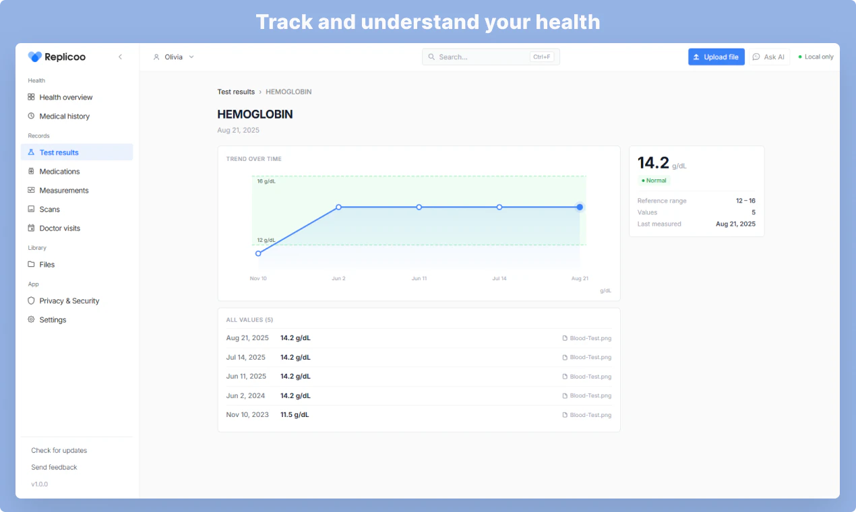Click Send feedback link
This screenshot has width=856, height=512.
(54, 467)
